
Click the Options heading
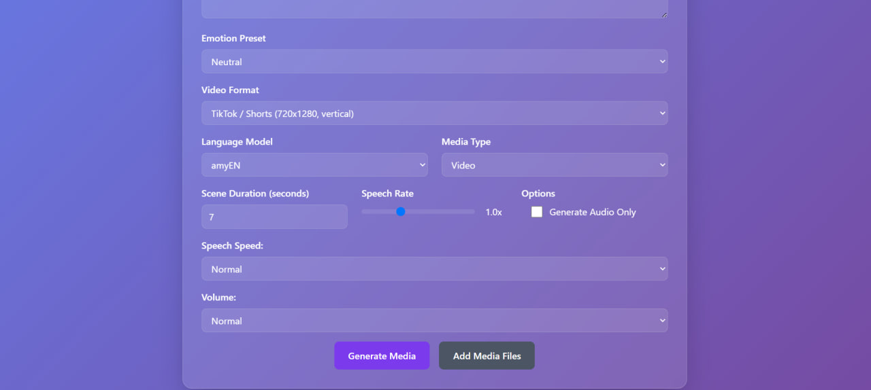pos(538,194)
